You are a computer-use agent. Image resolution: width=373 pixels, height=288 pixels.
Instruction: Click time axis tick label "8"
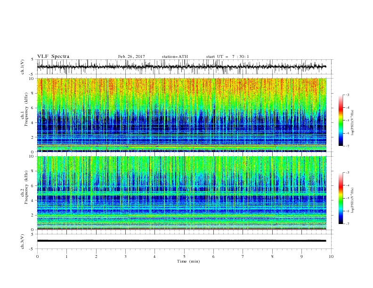(x=272, y=256)
